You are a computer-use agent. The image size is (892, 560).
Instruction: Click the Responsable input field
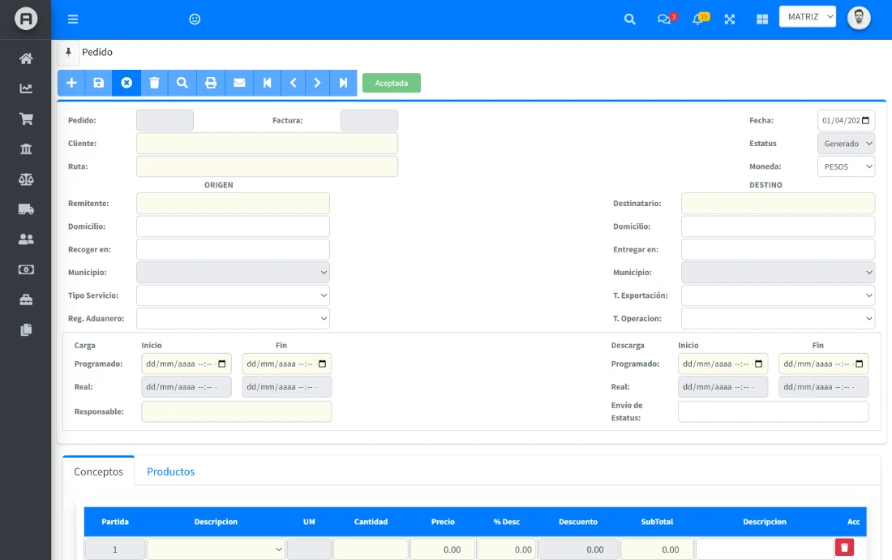(x=237, y=411)
